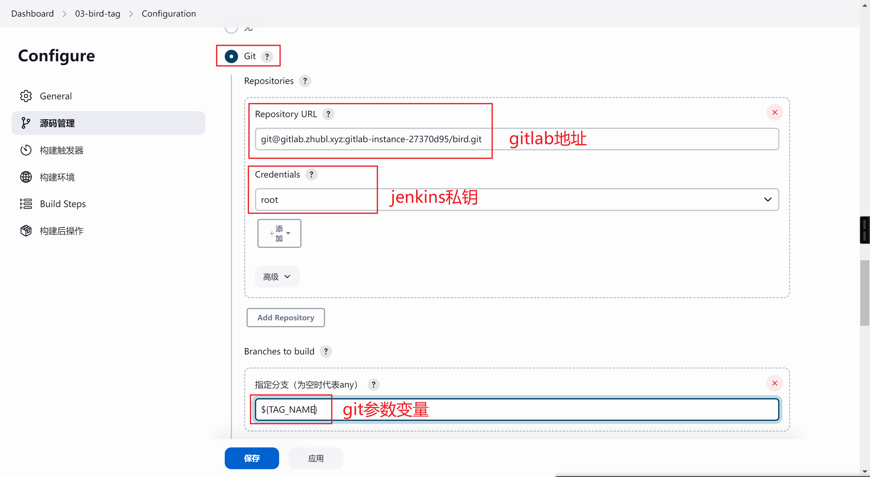
Task: Click the post-build actions package icon
Action: (26, 231)
